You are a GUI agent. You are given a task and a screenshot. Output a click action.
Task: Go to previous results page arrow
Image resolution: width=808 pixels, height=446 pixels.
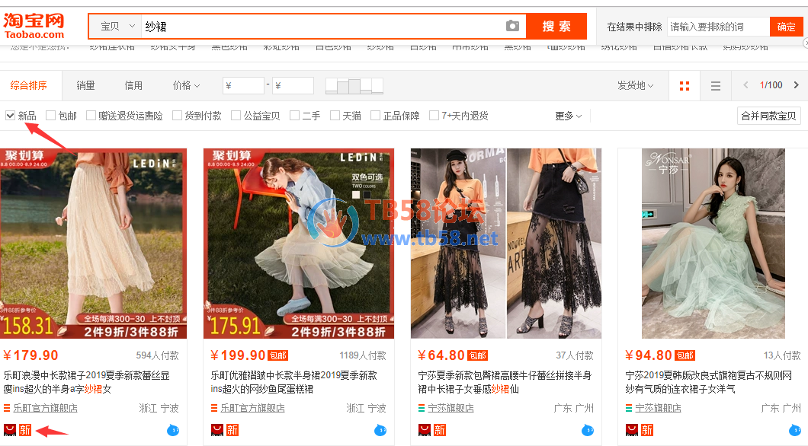click(x=745, y=85)
